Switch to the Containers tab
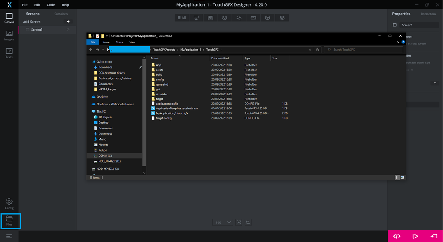 pos(61,14)
